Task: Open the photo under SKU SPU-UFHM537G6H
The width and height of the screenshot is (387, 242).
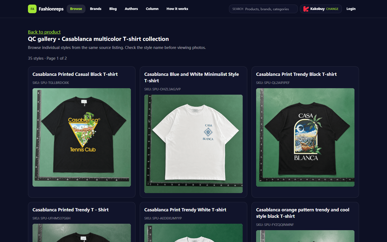Action: (82, 233)
